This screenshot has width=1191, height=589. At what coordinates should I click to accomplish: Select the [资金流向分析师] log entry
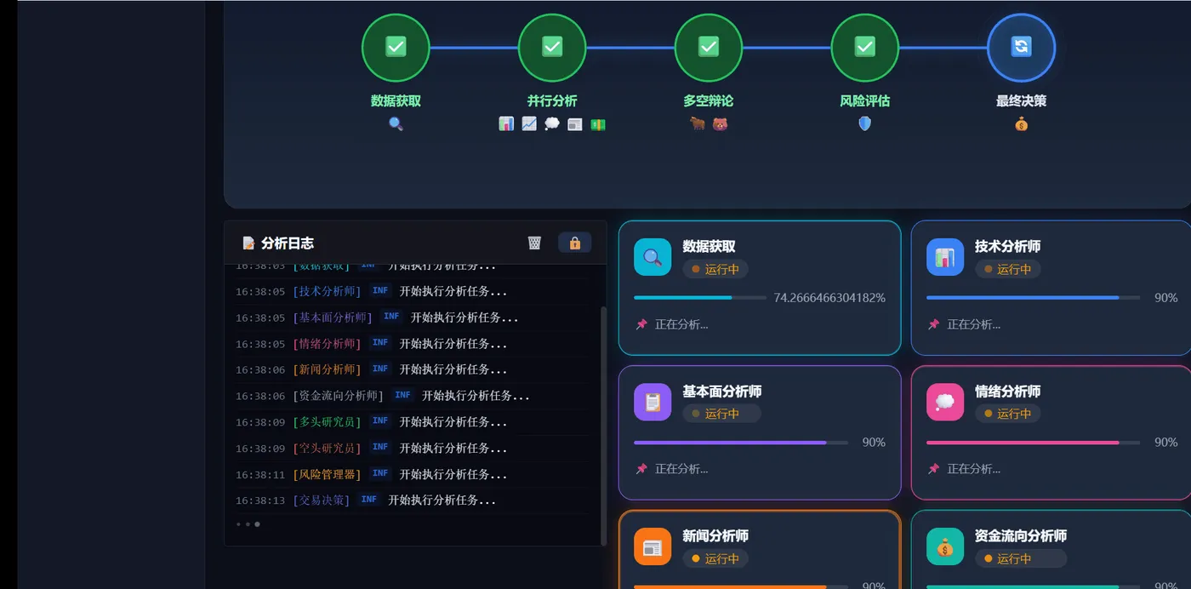coord(412,396)
